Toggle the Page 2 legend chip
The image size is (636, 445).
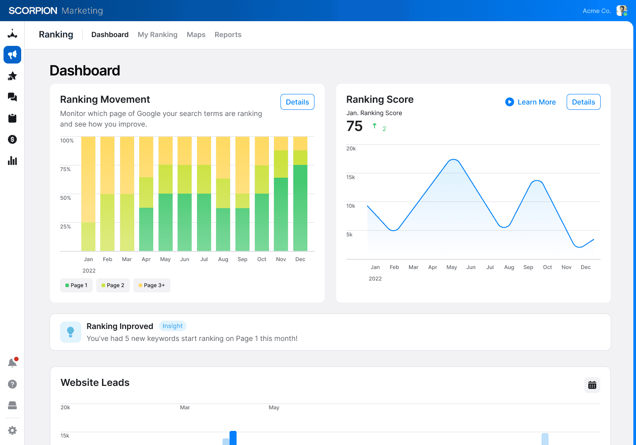click(x=113, y=285)
